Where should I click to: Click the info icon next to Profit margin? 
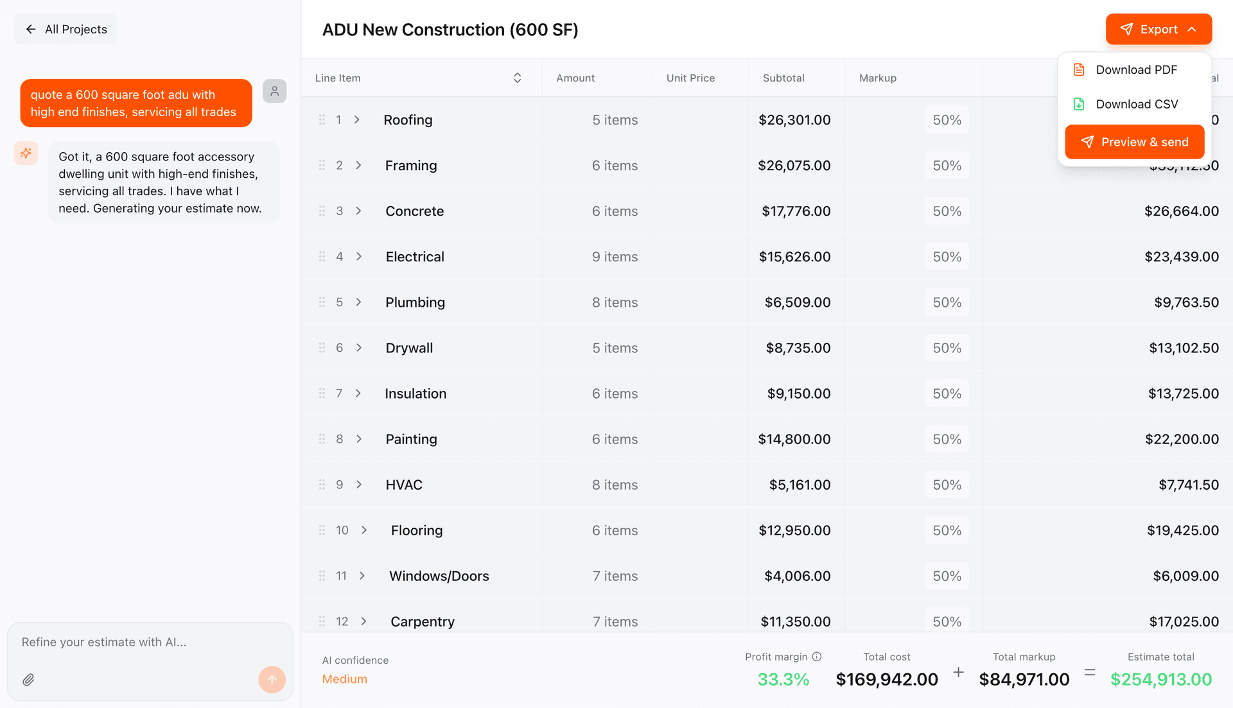coord(816,657)
